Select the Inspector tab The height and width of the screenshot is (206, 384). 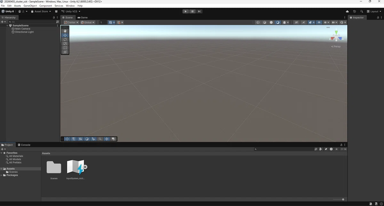coord(357,18)
